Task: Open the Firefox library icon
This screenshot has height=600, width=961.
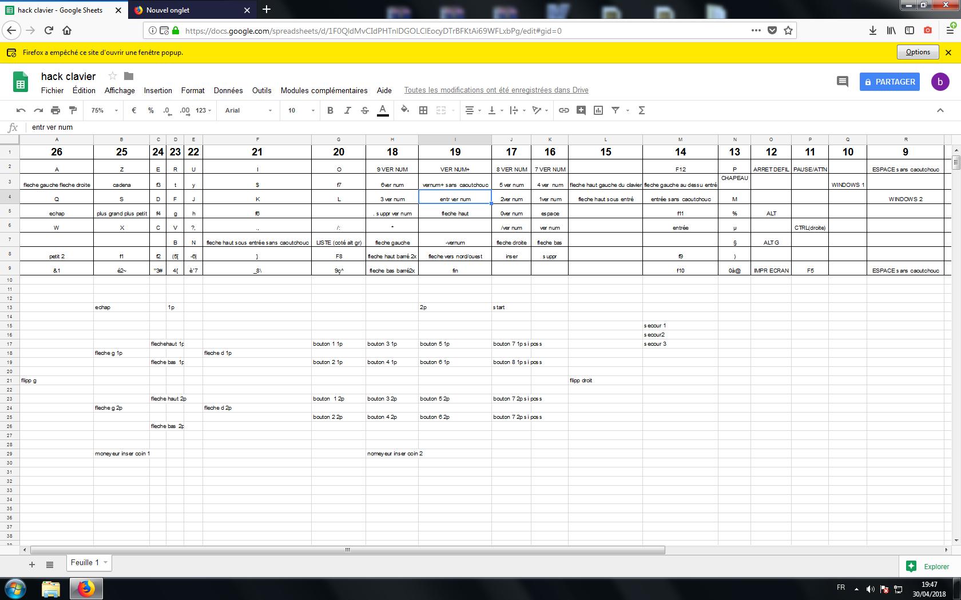Action: [891, 30]
